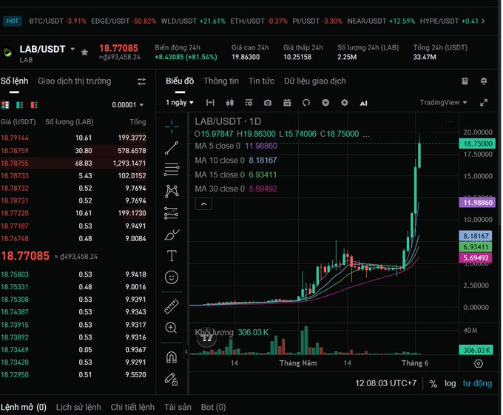Image resolution: width=503 pixels, height=415 pixels.
Task: Open EDGE/USDT in hot ticker
Action: 124,21
